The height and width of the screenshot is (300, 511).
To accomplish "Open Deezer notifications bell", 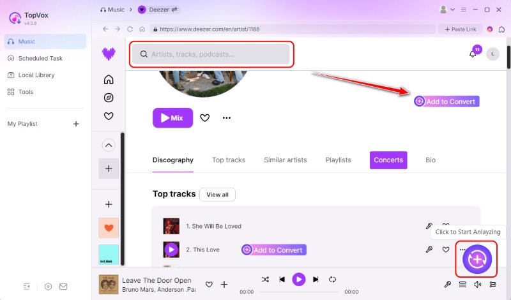I will tap(473, 54).
